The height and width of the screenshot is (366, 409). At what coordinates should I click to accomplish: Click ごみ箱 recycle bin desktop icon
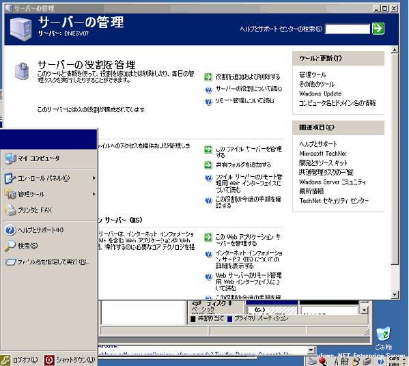[x=383, y=339]
